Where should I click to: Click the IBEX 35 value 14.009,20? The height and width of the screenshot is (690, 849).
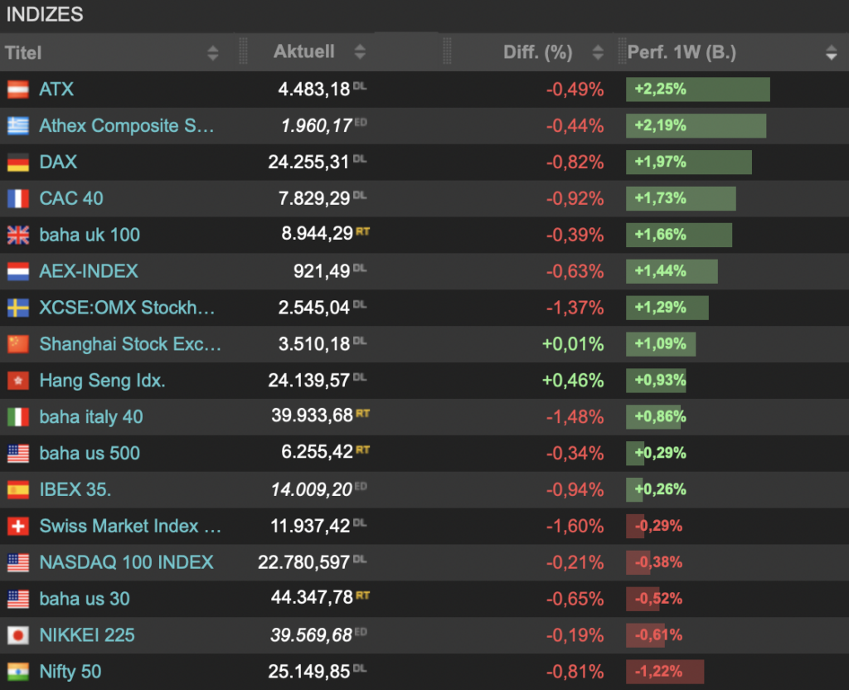click(312, 489)
